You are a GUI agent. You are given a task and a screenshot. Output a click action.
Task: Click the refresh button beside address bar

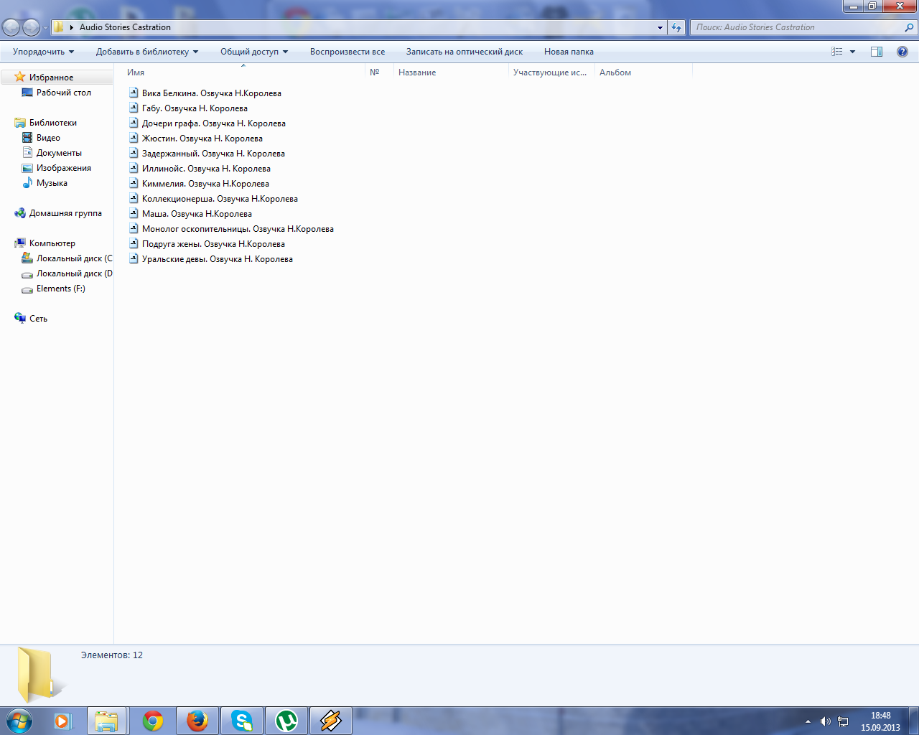pos(676,27)
